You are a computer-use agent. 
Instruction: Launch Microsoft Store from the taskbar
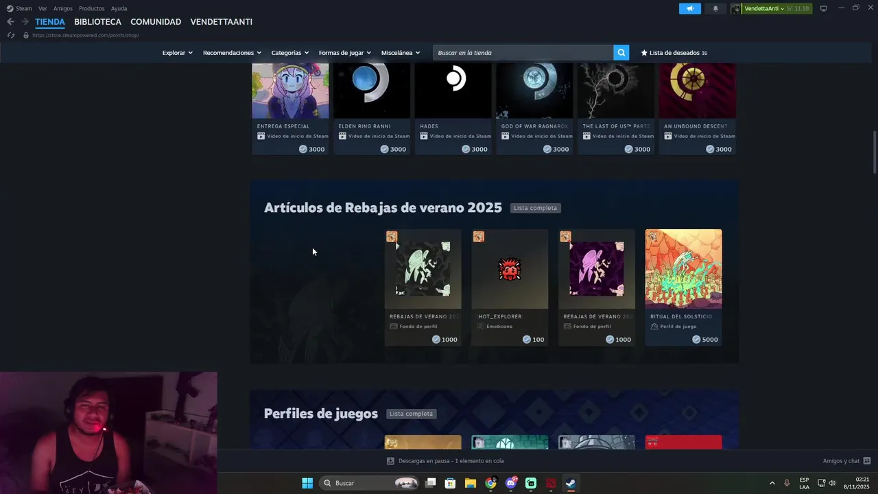pyautogui.click(x=451, y=483)
